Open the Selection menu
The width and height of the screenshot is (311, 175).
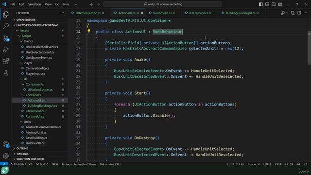click(35, 4)
